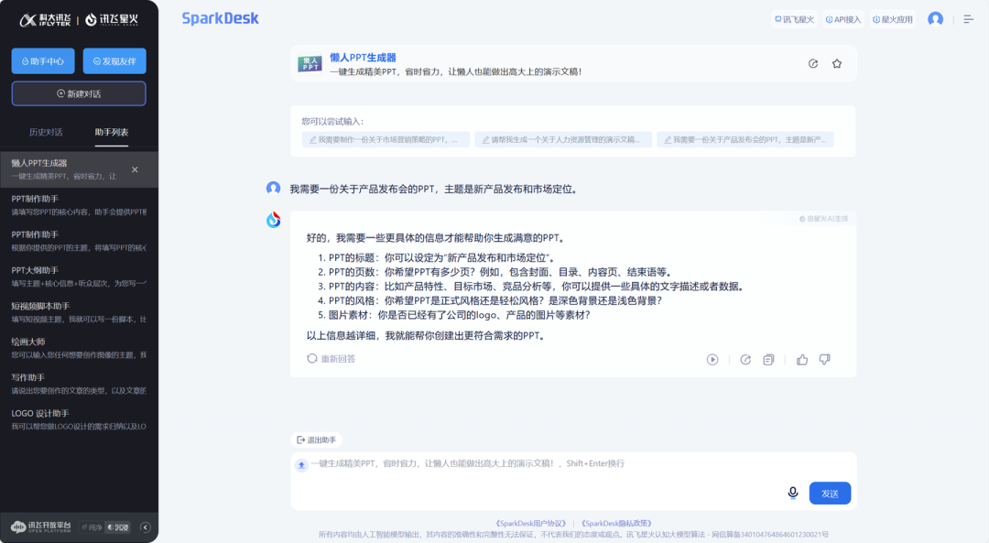Open the user avatar menu
The width and height of the screenshot is (989, 543).
935,19
